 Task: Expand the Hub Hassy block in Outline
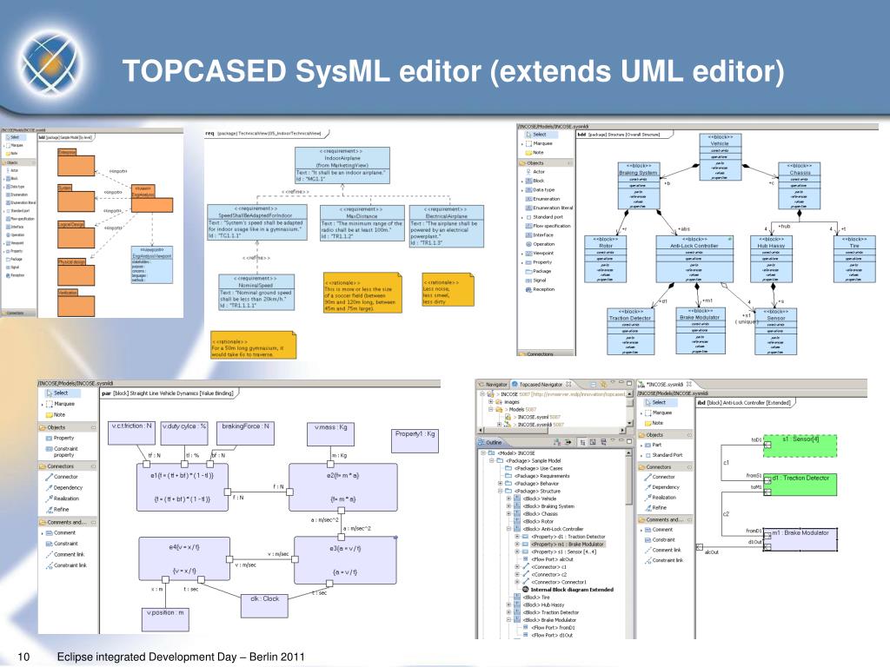pos(508,604)
